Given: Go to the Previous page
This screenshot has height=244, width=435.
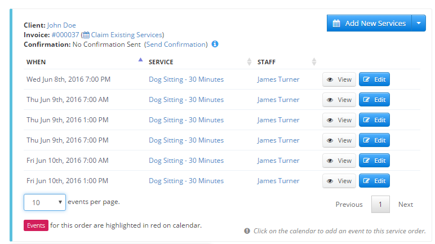Looking at the screenshot, I should coord(349,205).
